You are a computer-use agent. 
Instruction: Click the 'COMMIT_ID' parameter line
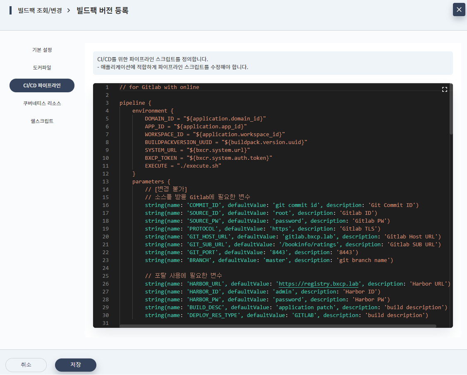click(282, 205)
